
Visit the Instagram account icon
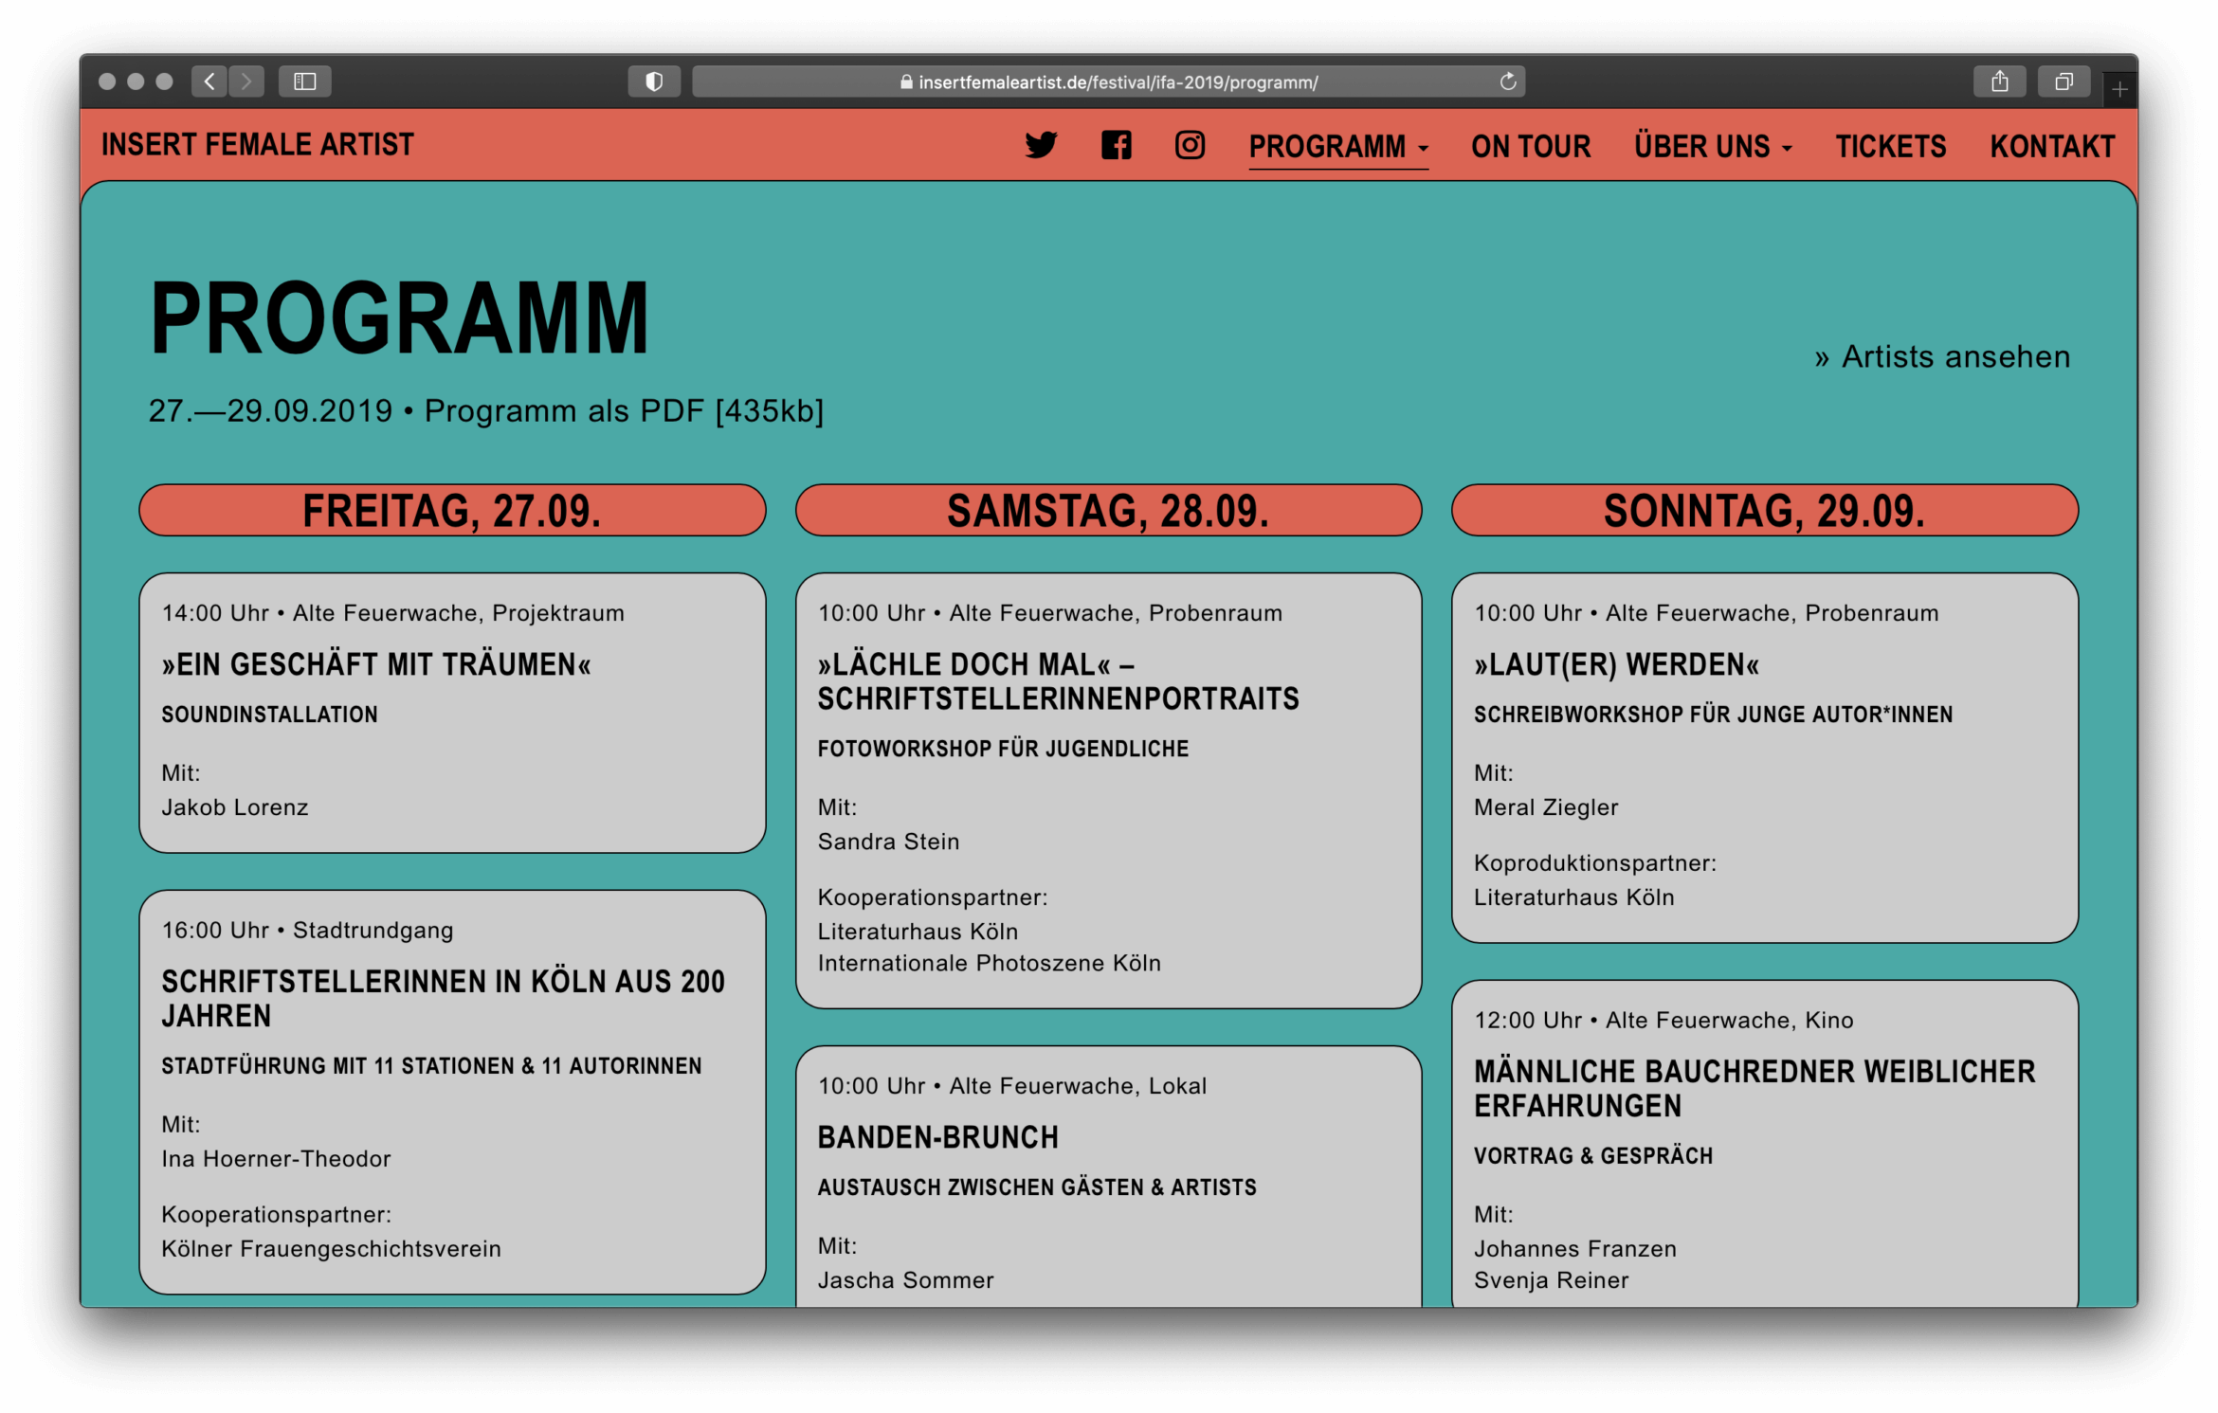coord(1191,146)
